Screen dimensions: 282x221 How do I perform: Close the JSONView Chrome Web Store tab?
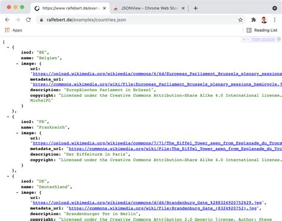pos(183,8)
